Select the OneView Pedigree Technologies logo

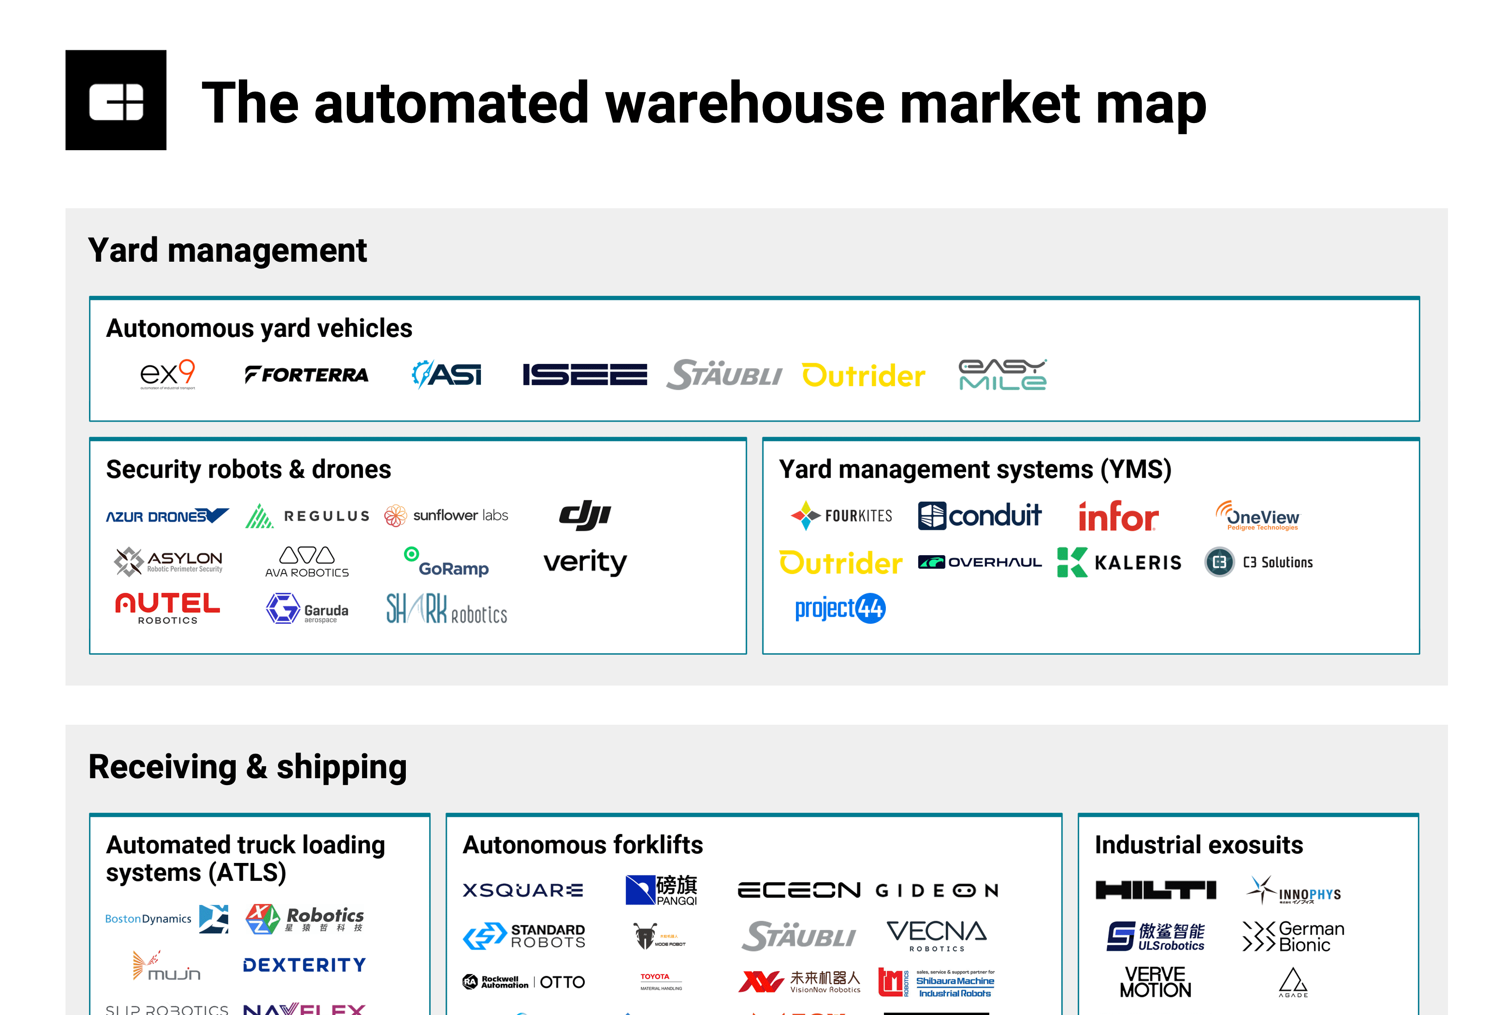(1258, 516)
